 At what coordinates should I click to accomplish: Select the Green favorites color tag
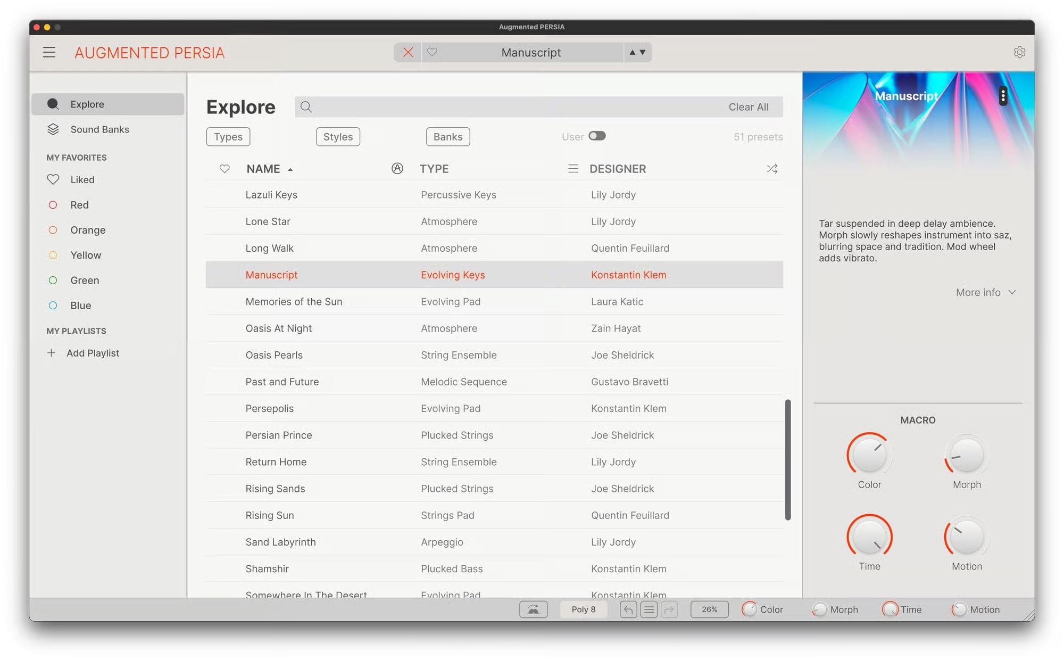[84, 280]
